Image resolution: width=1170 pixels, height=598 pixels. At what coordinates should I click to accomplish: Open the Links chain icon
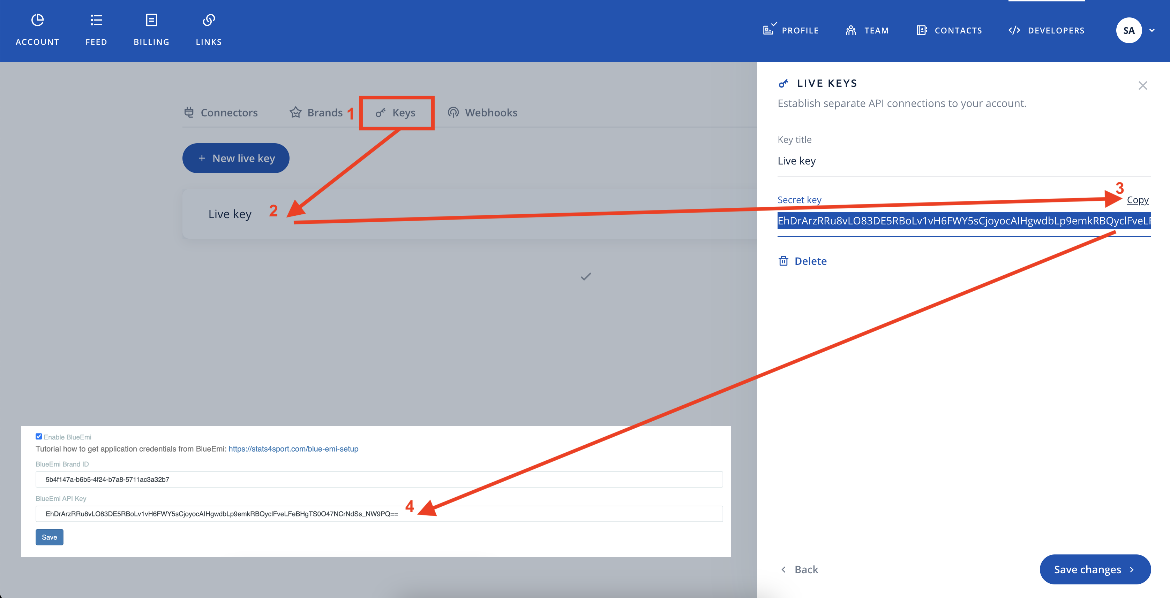(209, 20)
